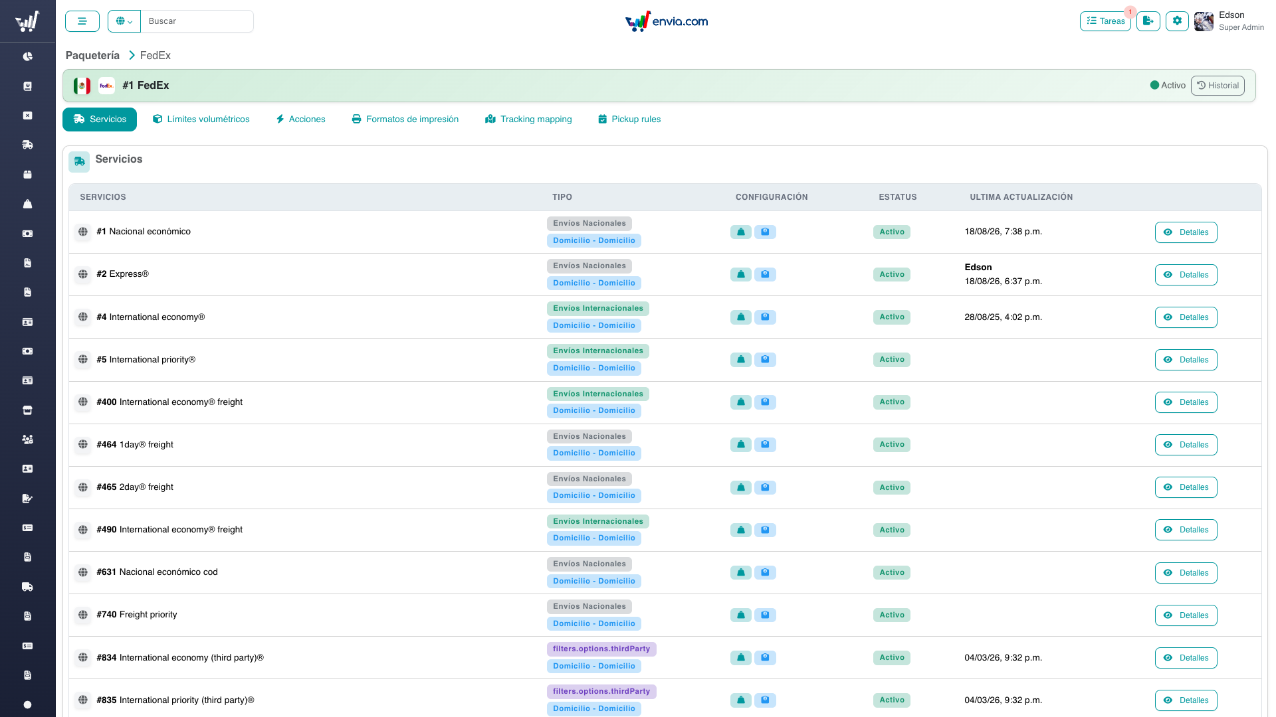Open Edson user profile menu
Screen dimensions: 1276x717
coord(1229,21)
